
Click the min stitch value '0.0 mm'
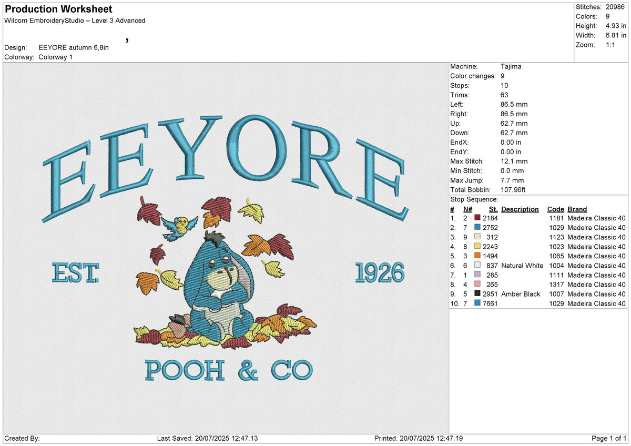(513, 171)
